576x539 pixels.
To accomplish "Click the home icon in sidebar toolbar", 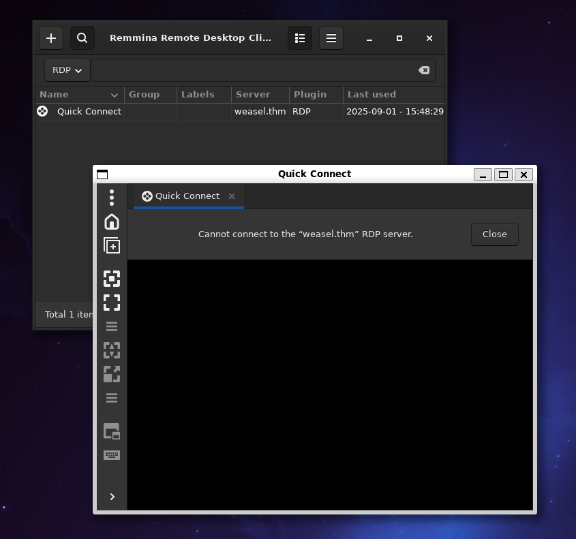I will [x=112, y=221].
